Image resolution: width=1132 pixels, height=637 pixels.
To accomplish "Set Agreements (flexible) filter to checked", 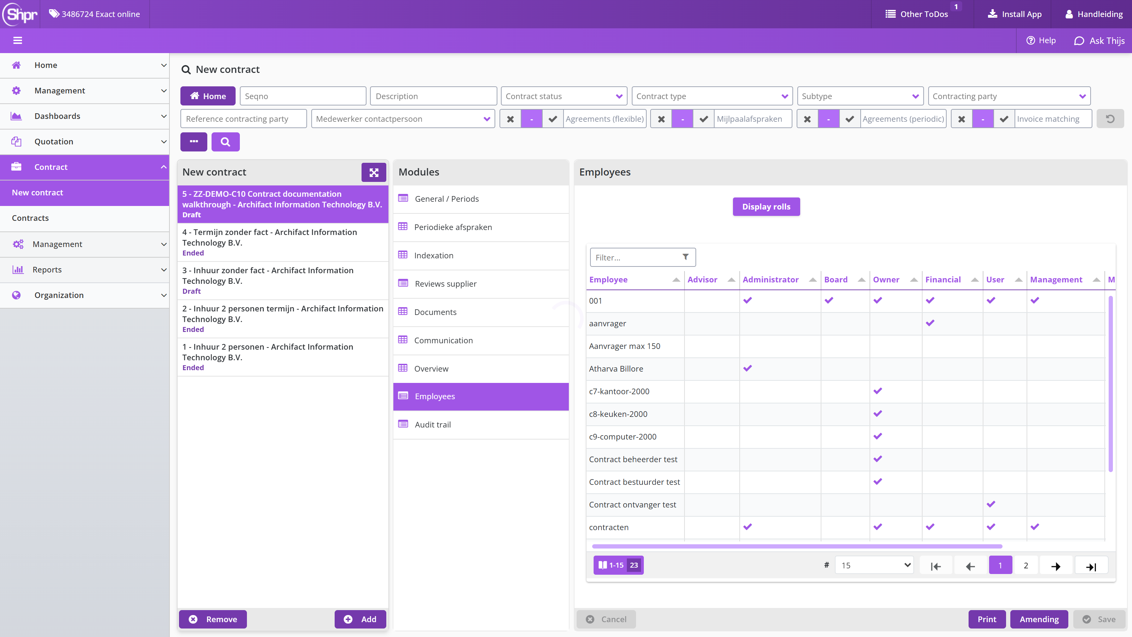I will [553, 119].
